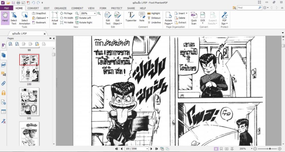Viewport: 285px width, 152px height.
Task: Open the Bookmarks side panel
Action: point(3,46)
